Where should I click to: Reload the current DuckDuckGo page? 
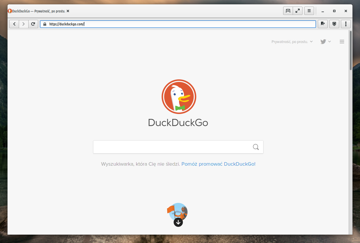(x=33, y=24)
